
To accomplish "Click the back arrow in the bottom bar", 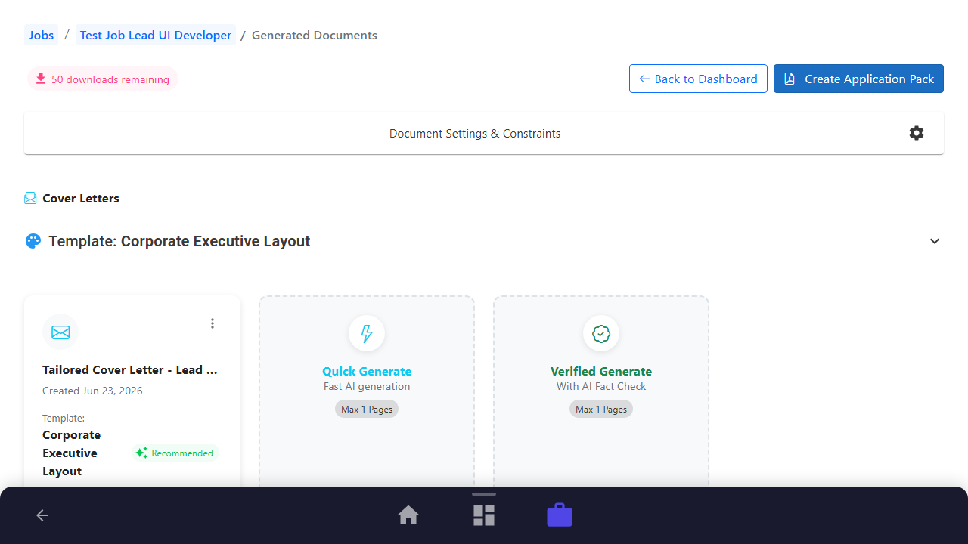I will [42, 515].
